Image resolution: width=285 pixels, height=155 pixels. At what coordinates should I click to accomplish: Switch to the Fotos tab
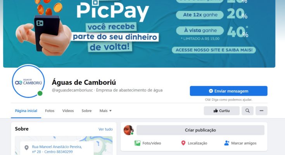point(50,111)
